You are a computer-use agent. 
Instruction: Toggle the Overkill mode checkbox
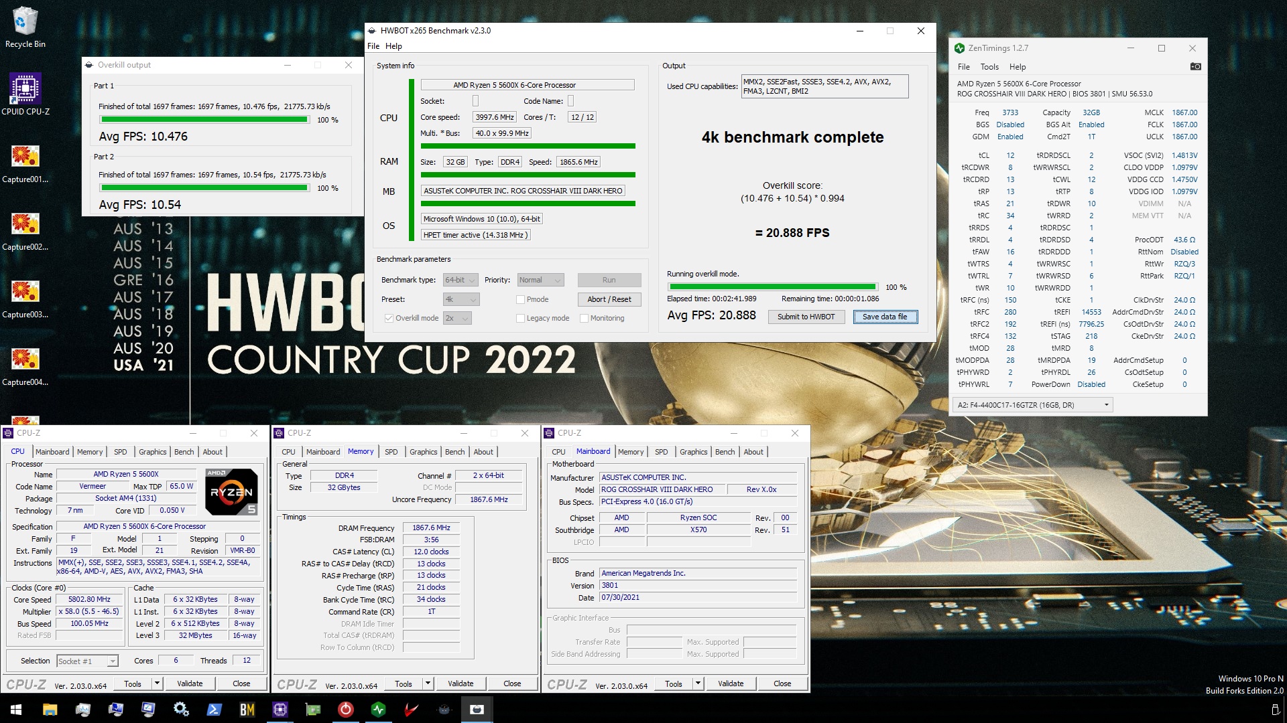click(389, 318)
